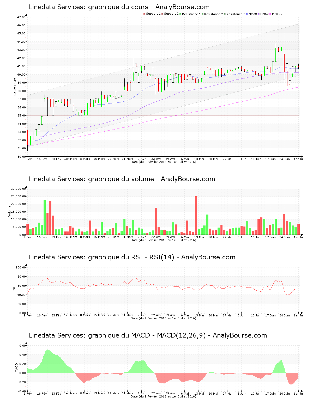Click the Résistance 3 legend label
Screen dimensions: 313x404
tap(236, 14)
